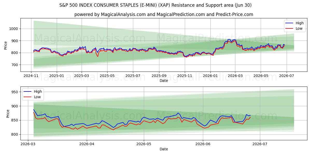311x155 pixels.
Task: Click the 'Price' y-axis label of bottom chart
Action: [8, 113]
